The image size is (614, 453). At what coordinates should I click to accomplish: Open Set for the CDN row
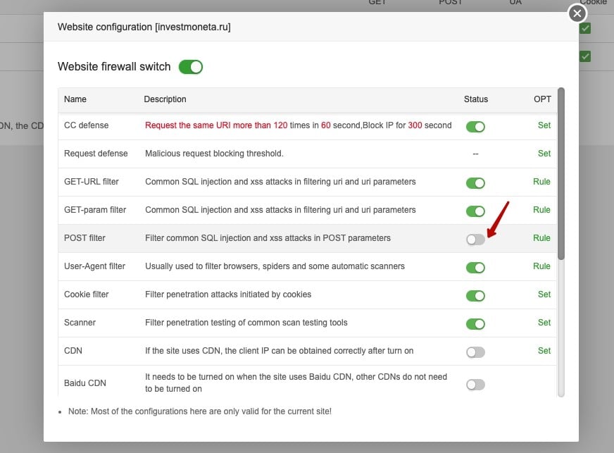(x=544, y=351)
